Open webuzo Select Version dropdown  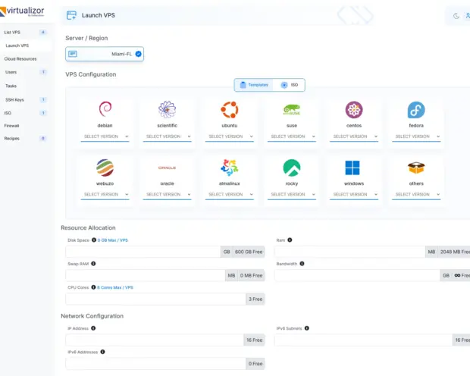click(x=105, y=194)
